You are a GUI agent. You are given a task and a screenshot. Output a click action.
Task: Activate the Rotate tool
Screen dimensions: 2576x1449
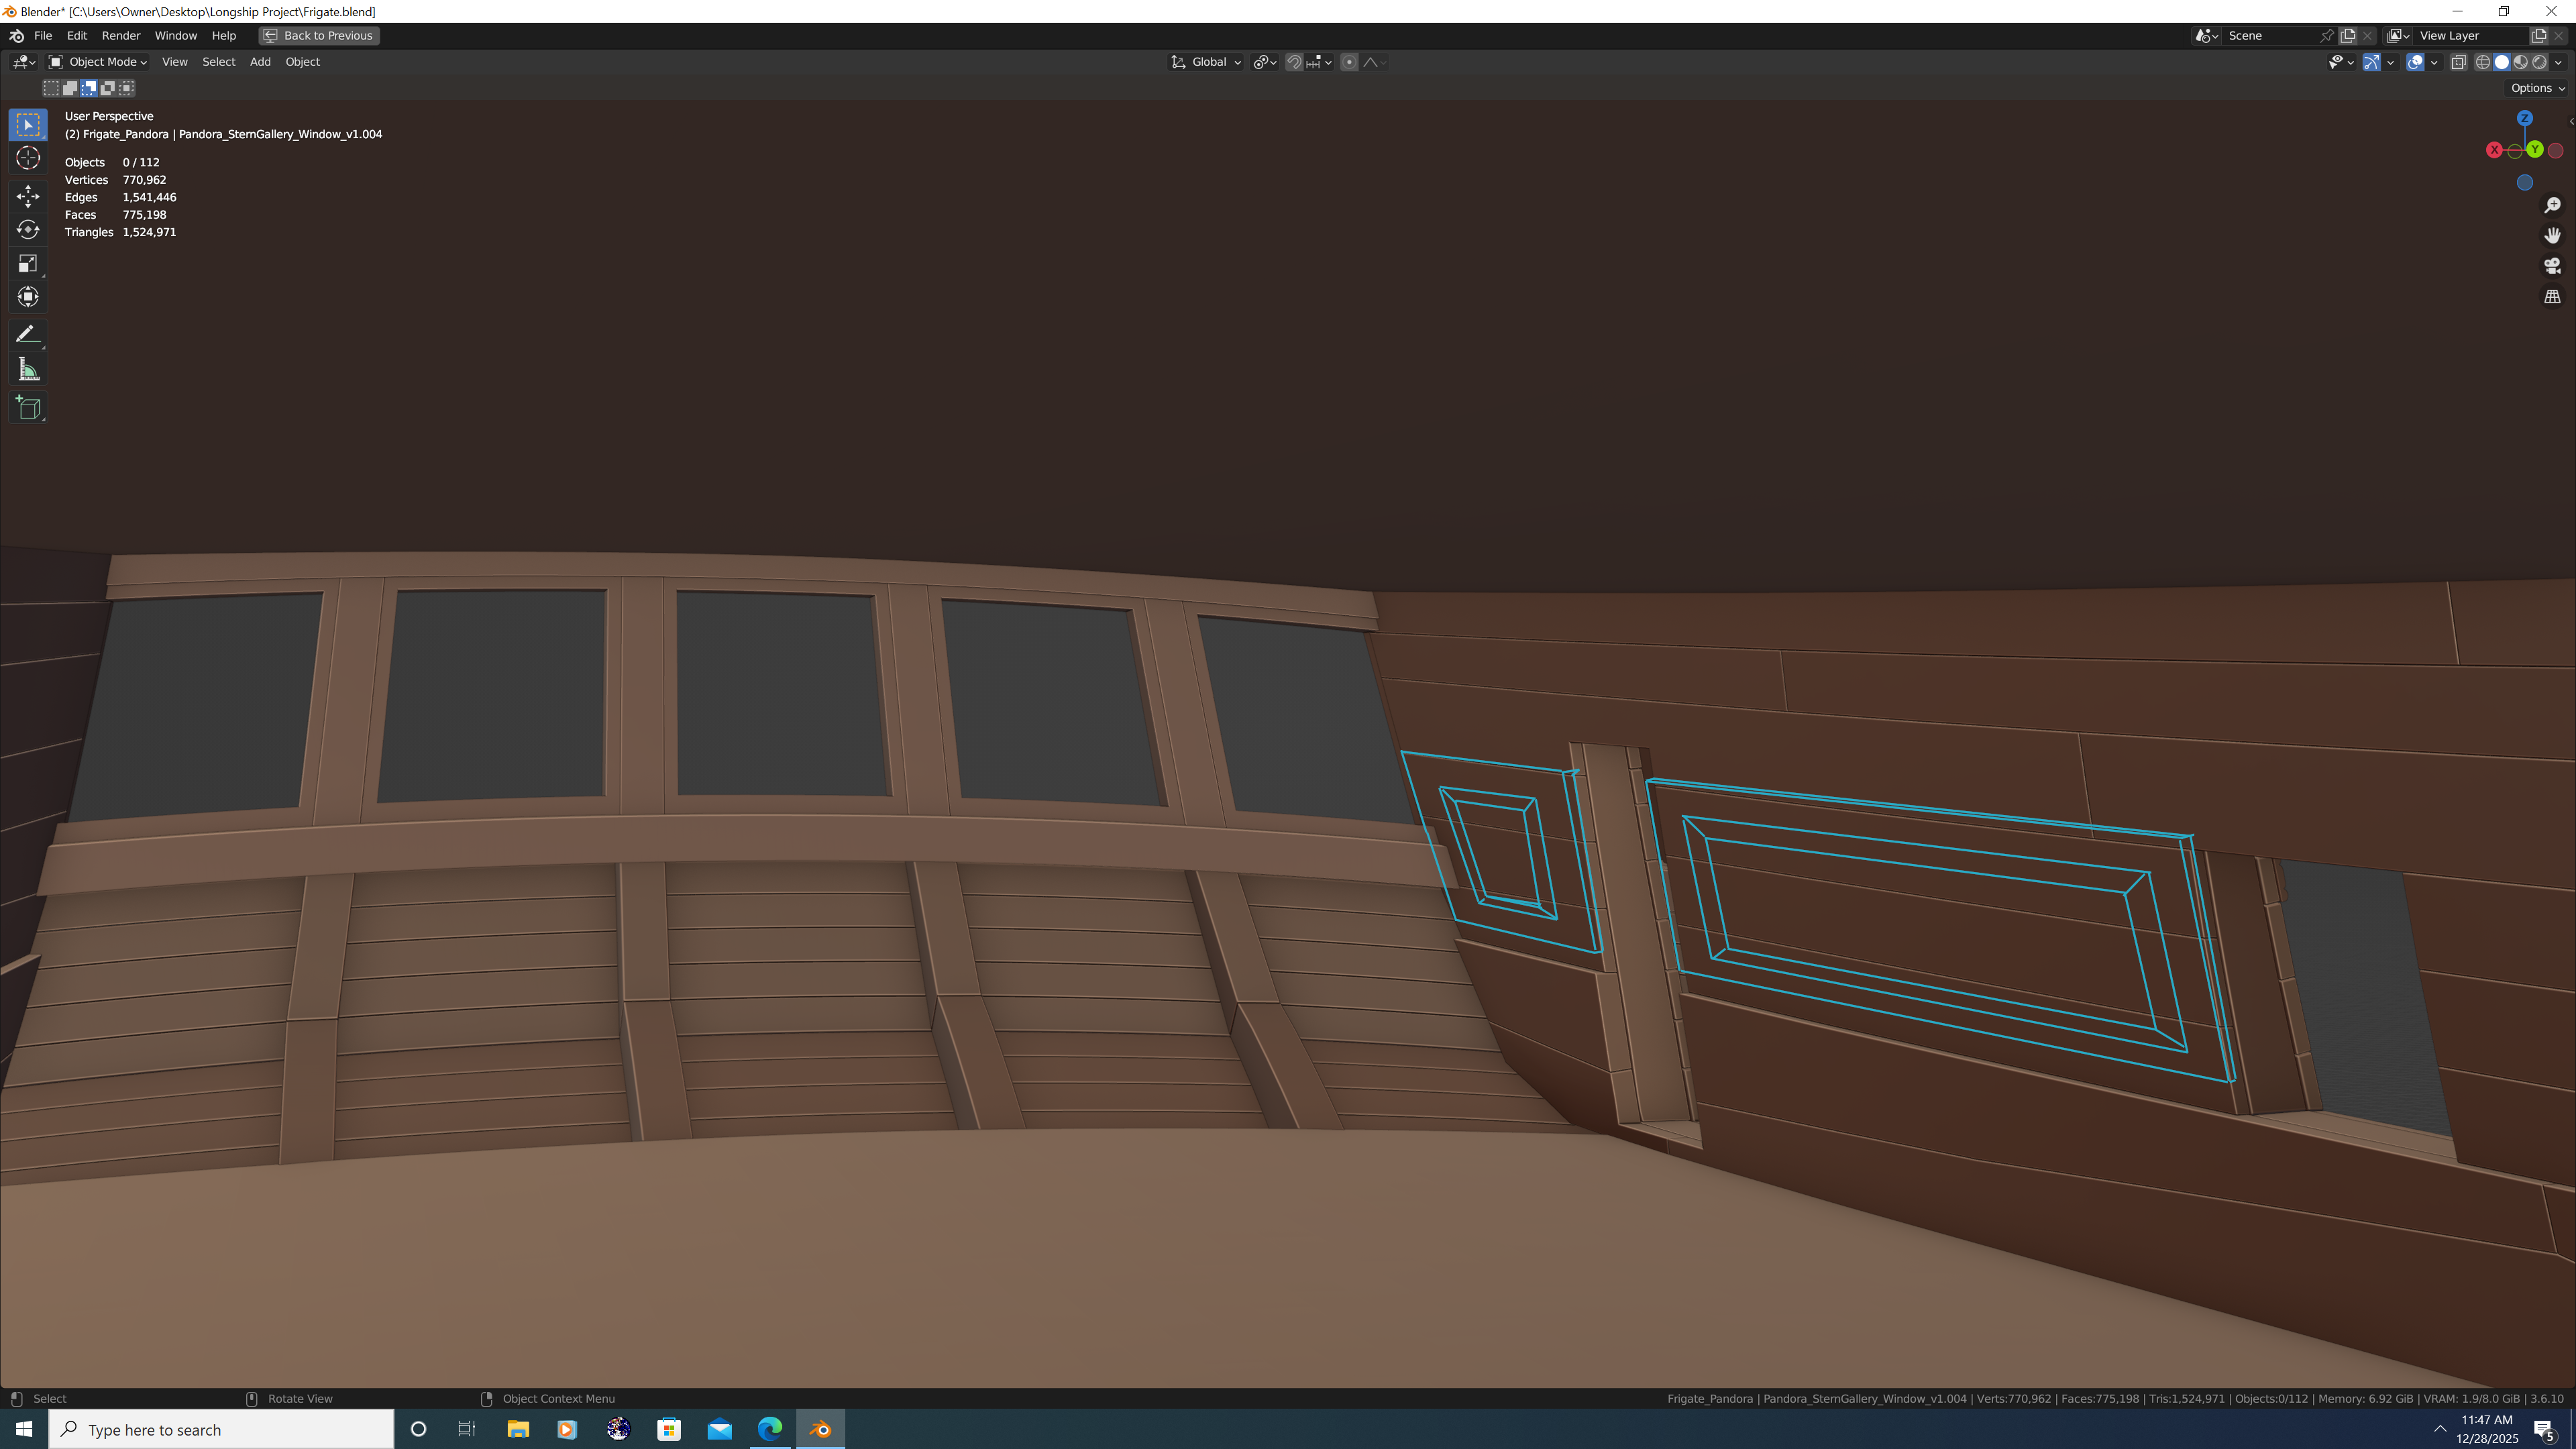pos(28,230)
